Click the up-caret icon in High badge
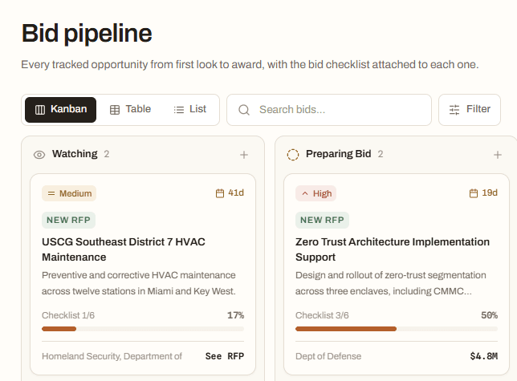517x381 pixels. tap(305, 193)
